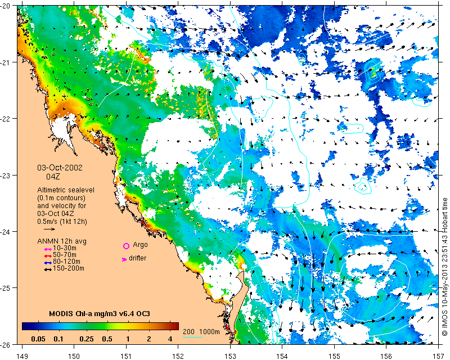This screenshot has width=450, height=360.
Task: Click the '154' longitude axis label
Action: point(282,356)
